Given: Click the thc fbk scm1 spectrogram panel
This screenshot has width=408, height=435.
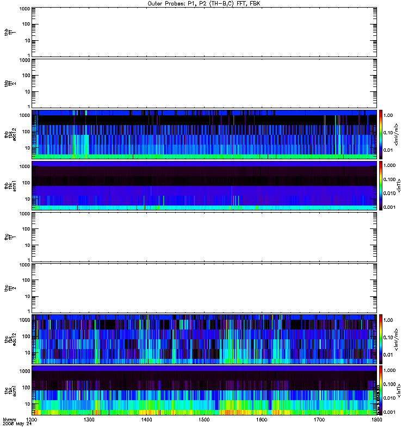Looking at the screenshot, I should [204, 390].
